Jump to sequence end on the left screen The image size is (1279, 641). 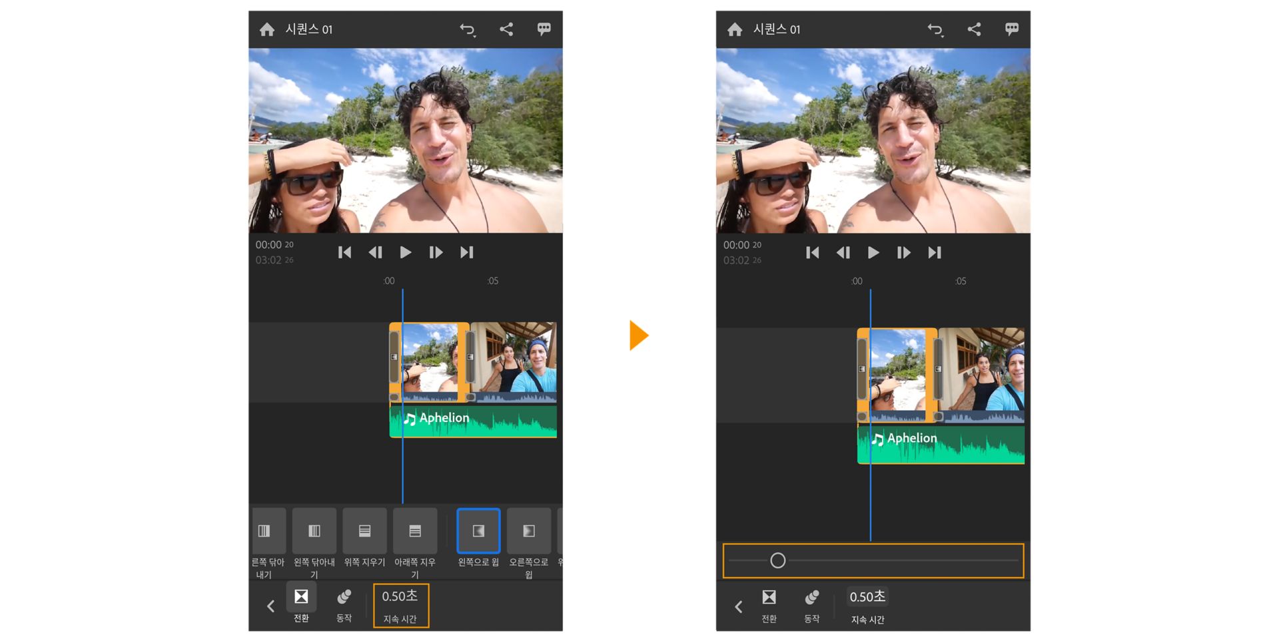(x=466, y=252)
